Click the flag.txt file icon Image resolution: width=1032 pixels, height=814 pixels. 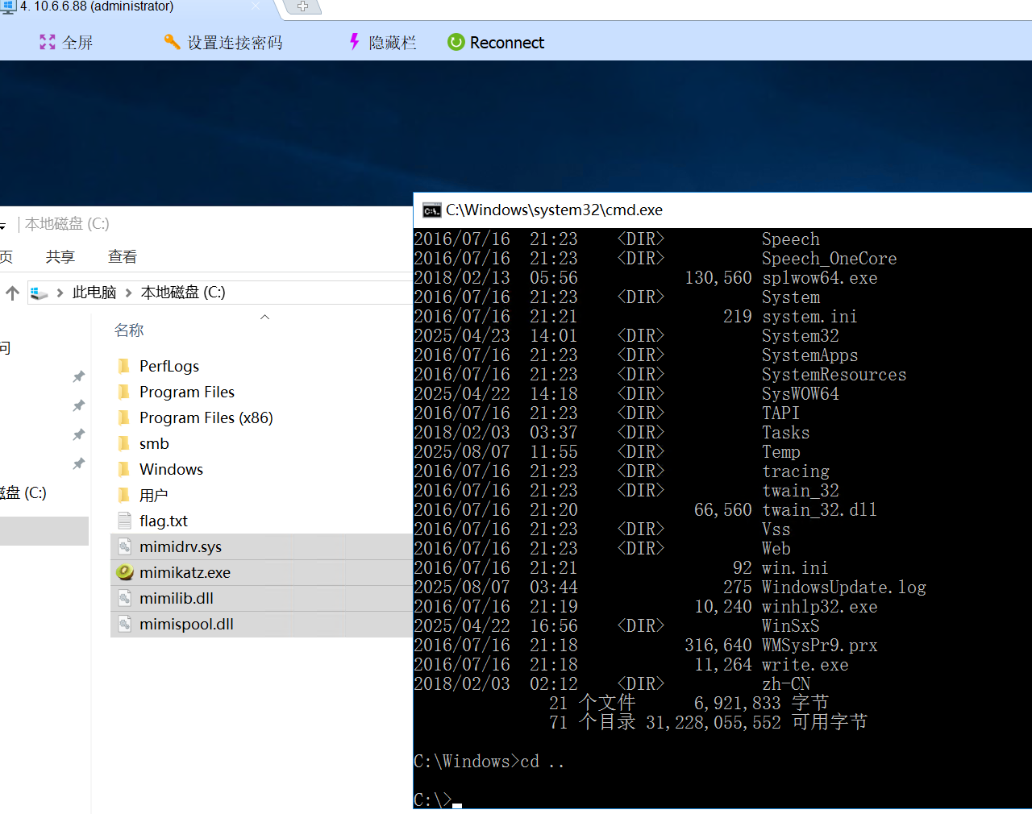pyautogui.click(x=124, y=521)
